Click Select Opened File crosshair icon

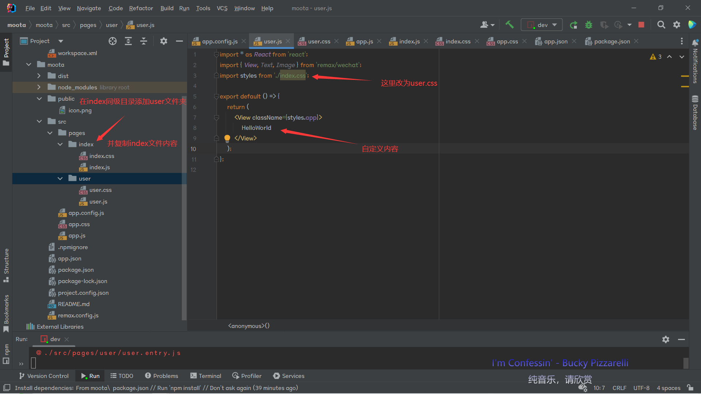pos(112,41)
